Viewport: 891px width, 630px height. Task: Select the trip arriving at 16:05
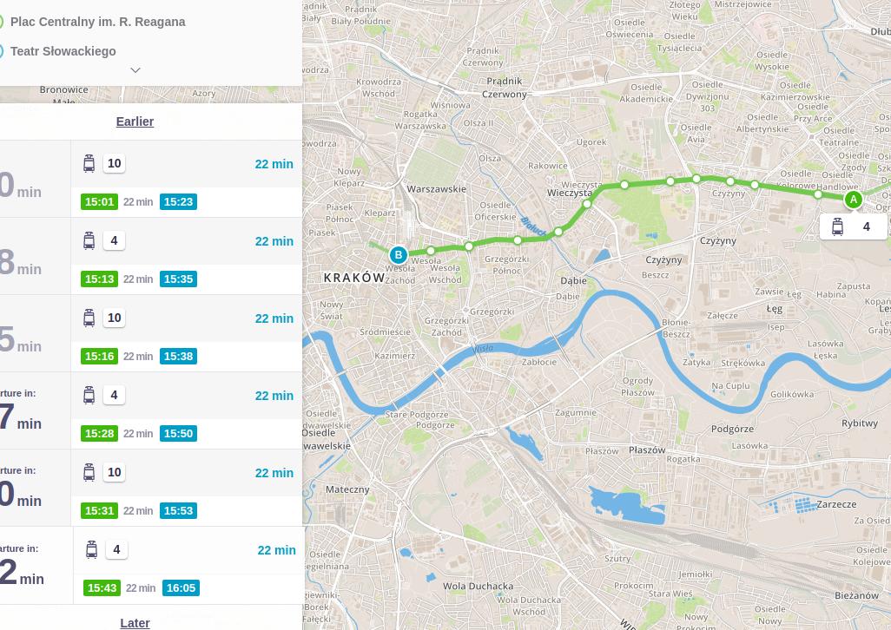[188, 566]
